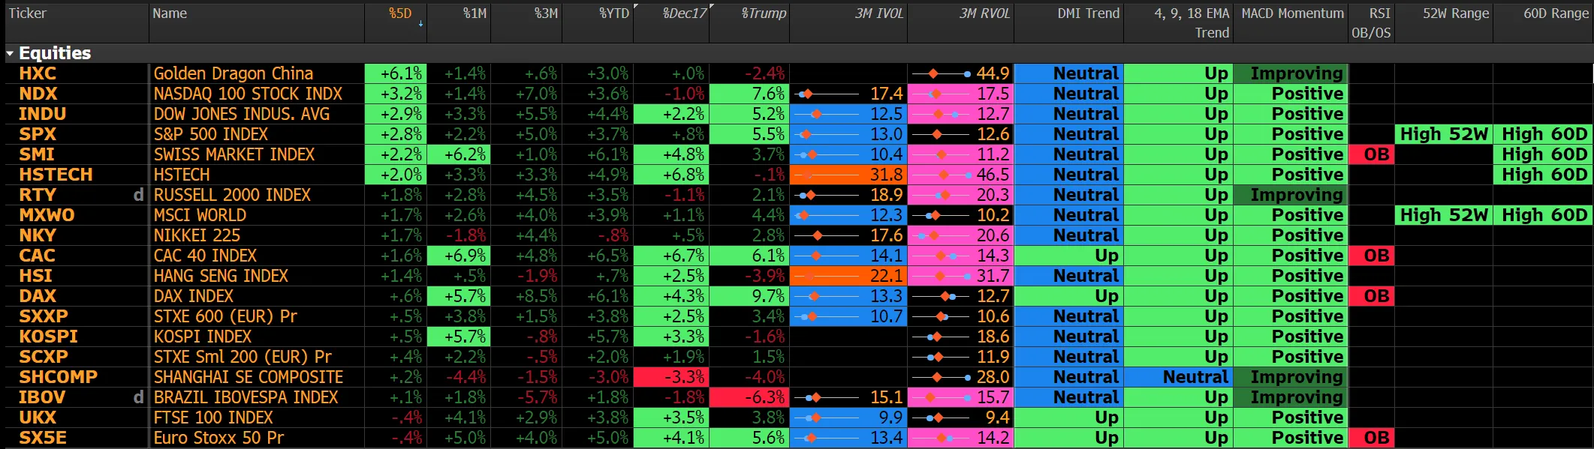This screenshot has width=1594, height=449.
Task: Click the OB indicator for SMI
Action: (1371, 154)
